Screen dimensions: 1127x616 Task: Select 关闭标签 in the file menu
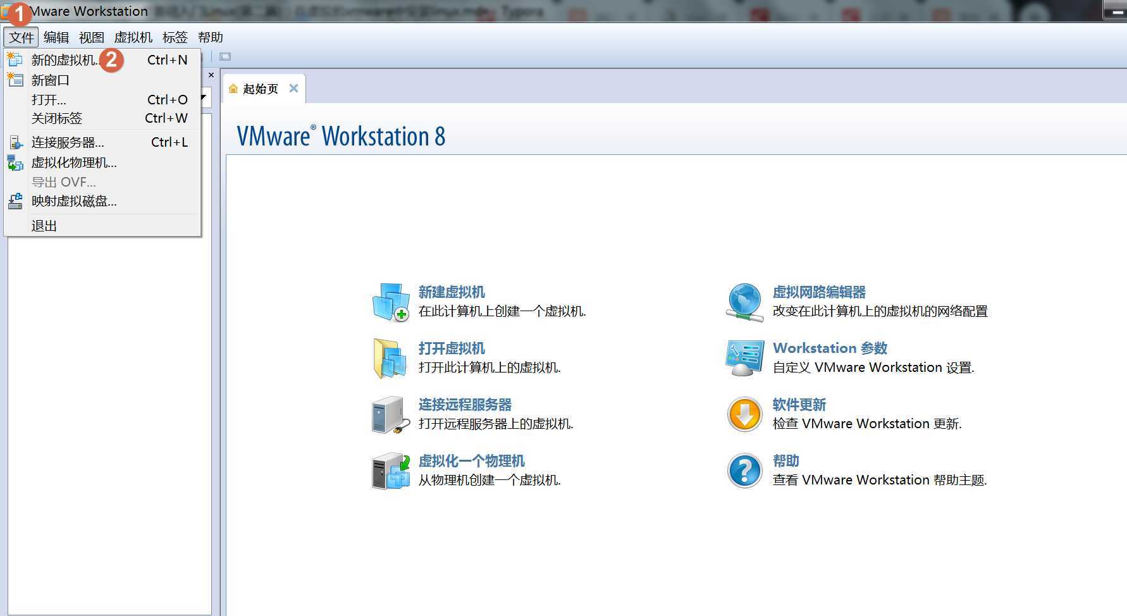click(102, 118)
